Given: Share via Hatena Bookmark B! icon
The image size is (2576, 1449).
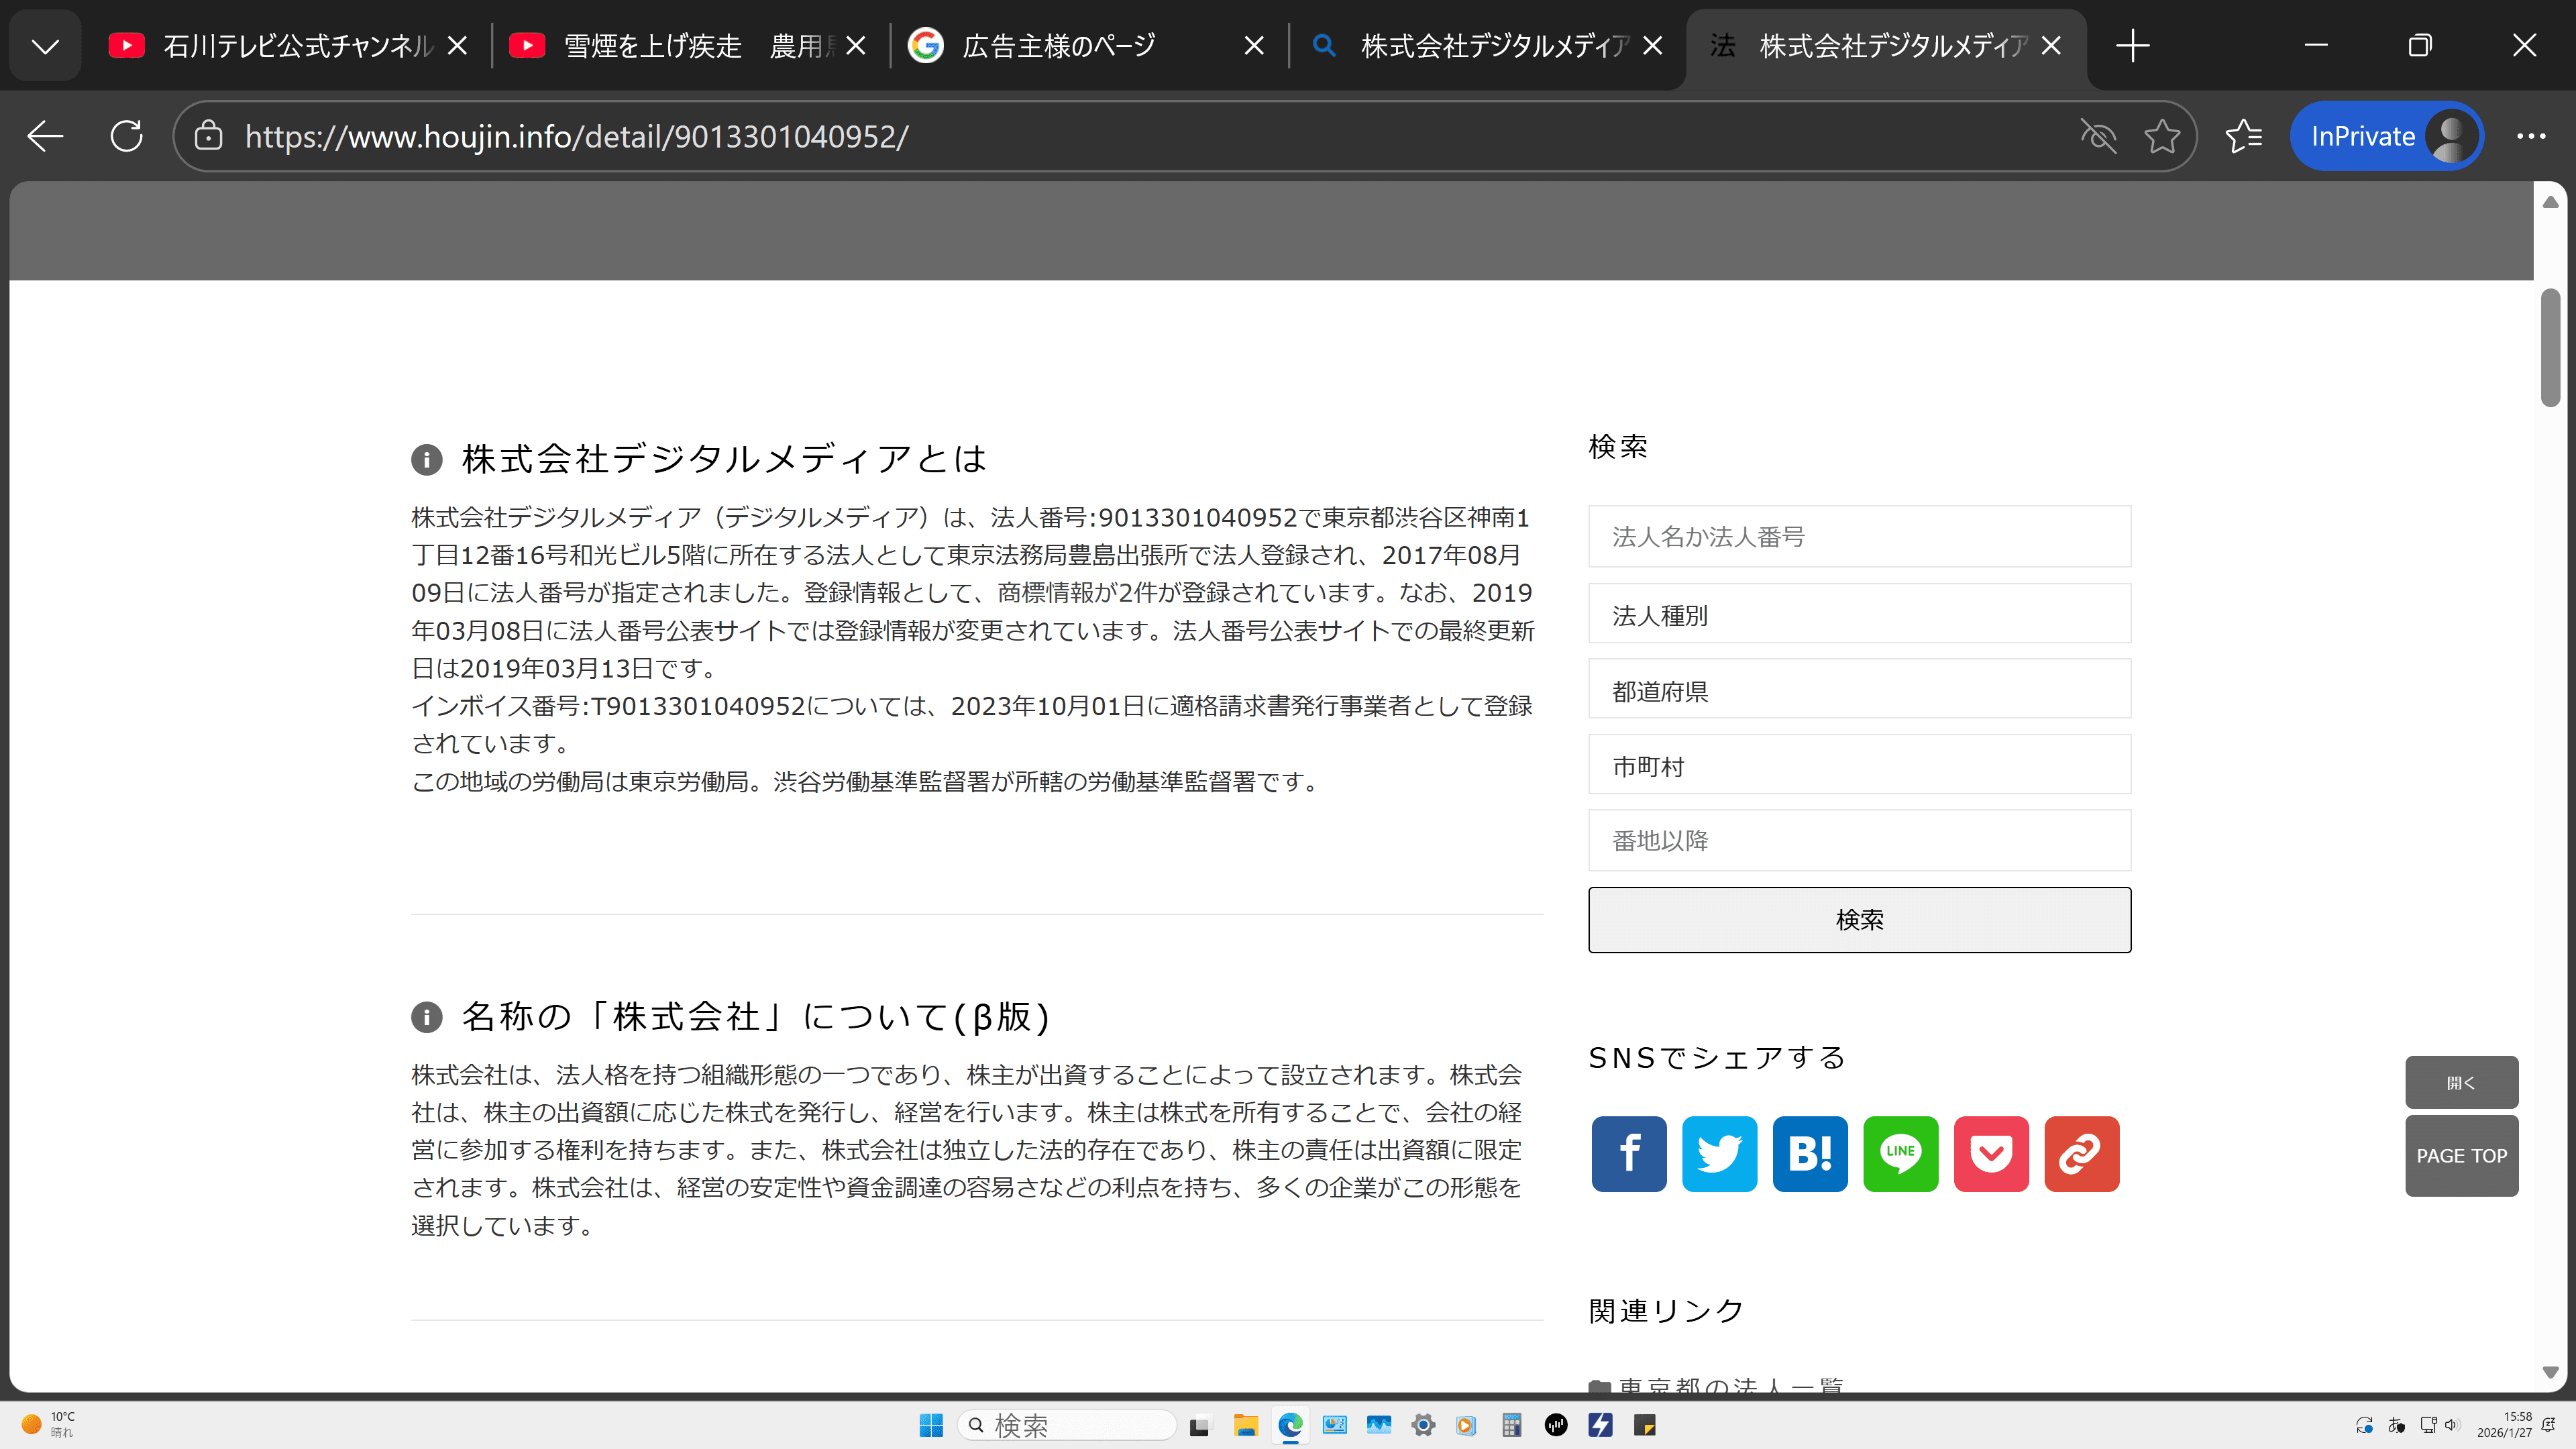Looking at the screenshot, I should click(x=1810, y=1153).
